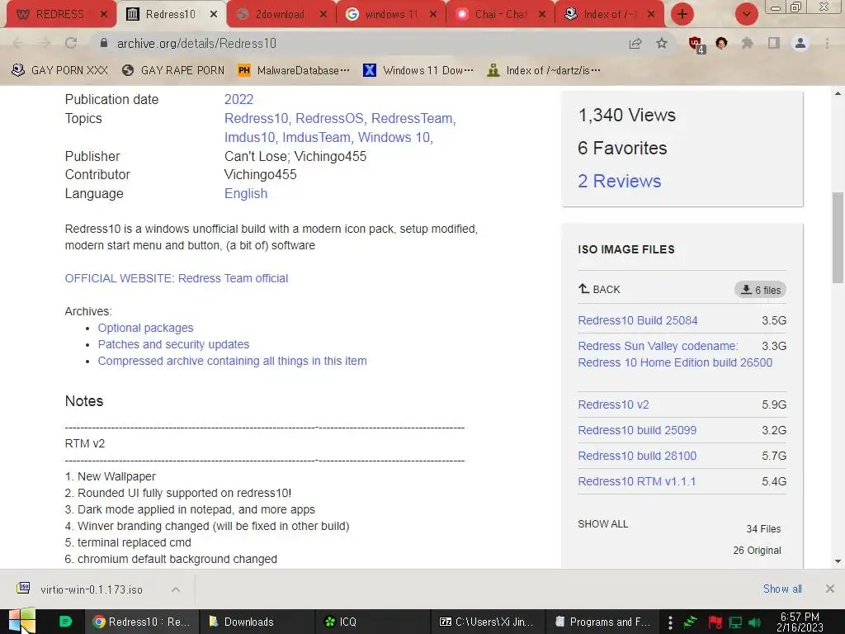Screen dimensions: 845x634
Task: Open the C:\Users\Xi Jin... taskbar window
Action: 487,622
